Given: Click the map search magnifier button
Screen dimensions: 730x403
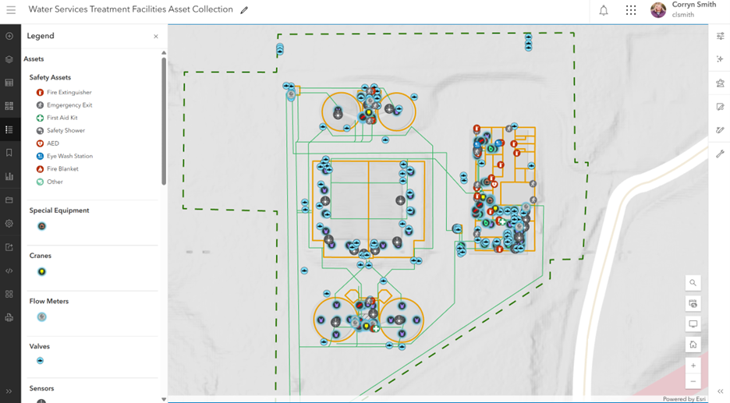Looking at the screenshot, I should [x=693, y=283].
